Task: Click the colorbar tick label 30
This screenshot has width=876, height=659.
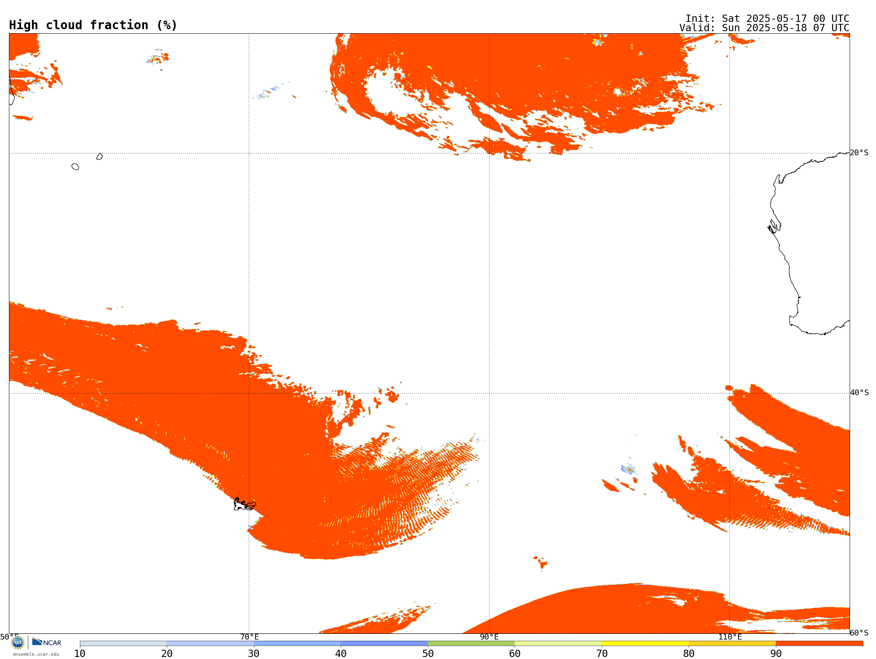Action: (254, 653)
